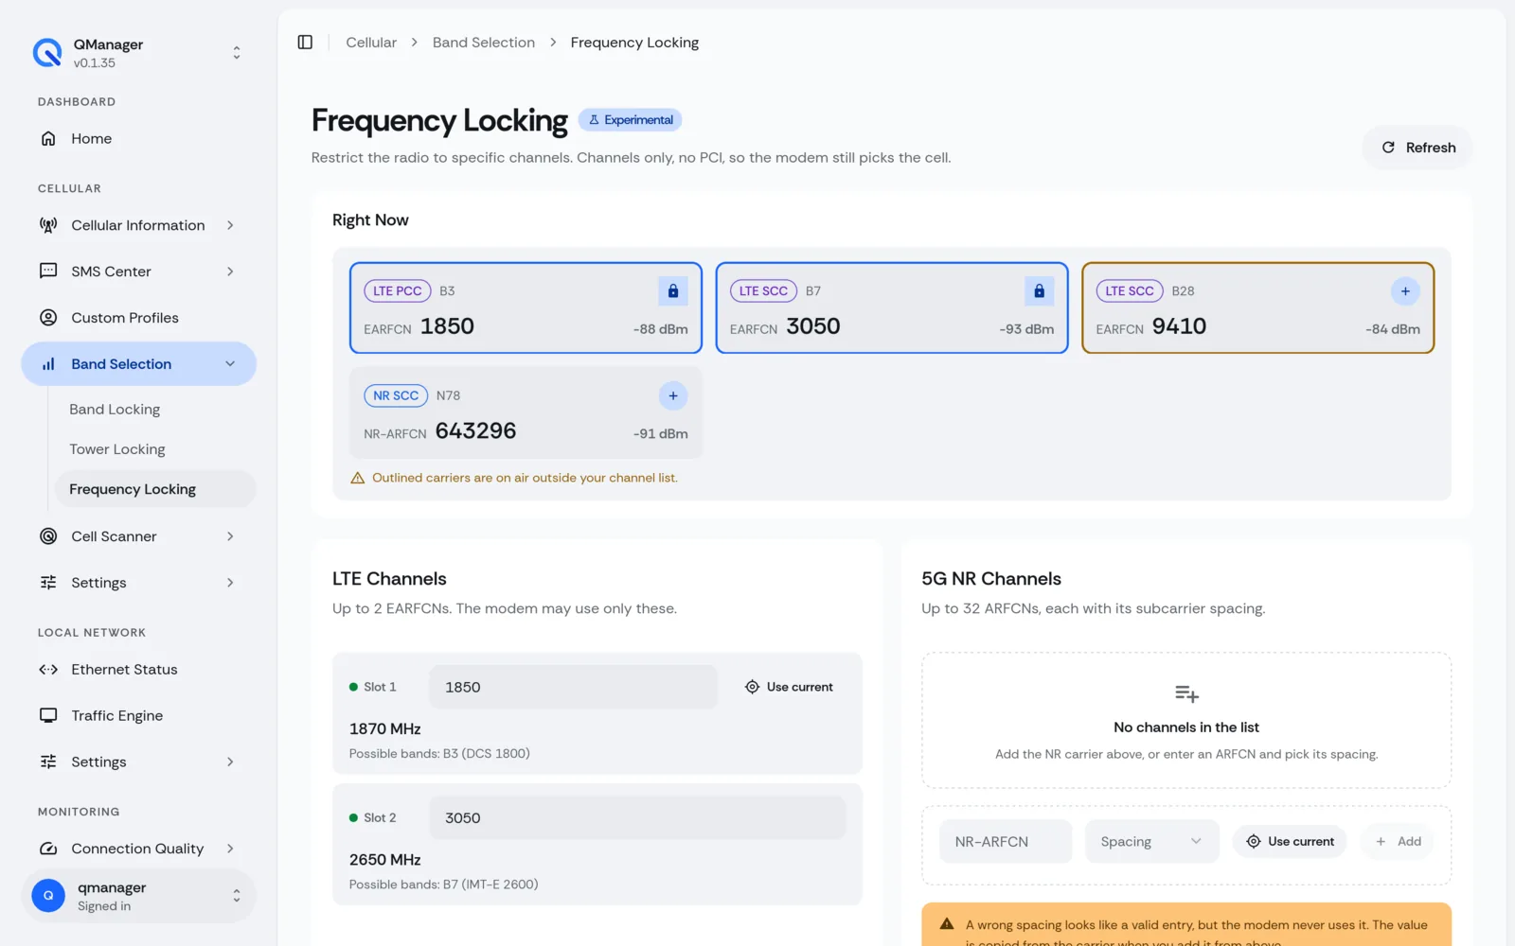Click the Band Selection bars icon
This screenshot has width=1515, height=946.
point(48,364)
